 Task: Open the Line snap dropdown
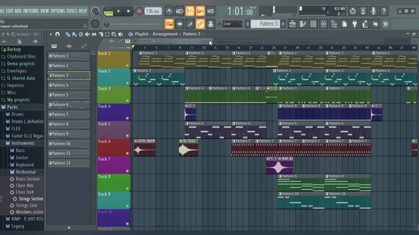(x=232, y=24)
